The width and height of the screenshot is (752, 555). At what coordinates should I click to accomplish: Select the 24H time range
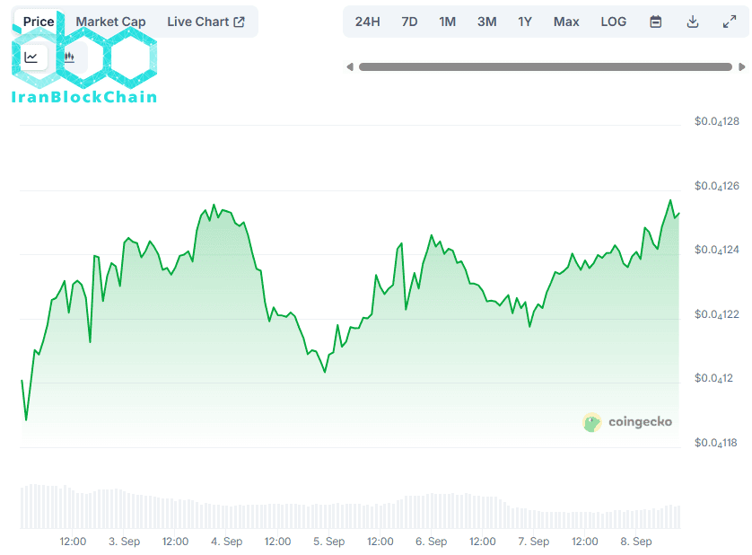367,22
